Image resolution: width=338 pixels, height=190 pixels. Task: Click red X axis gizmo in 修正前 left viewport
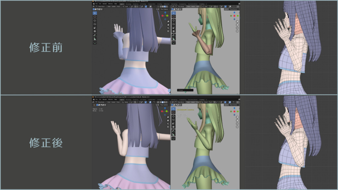pos(162,16)
